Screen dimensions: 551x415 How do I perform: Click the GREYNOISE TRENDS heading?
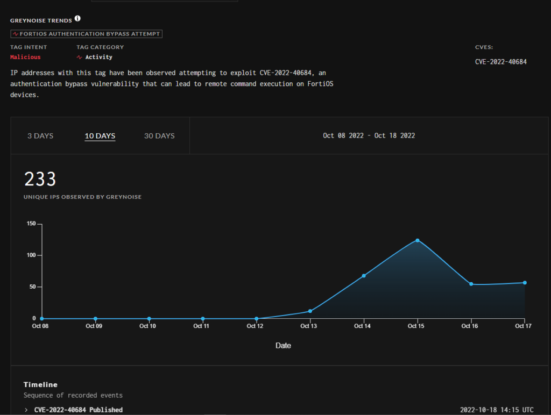tap(41, 20)
